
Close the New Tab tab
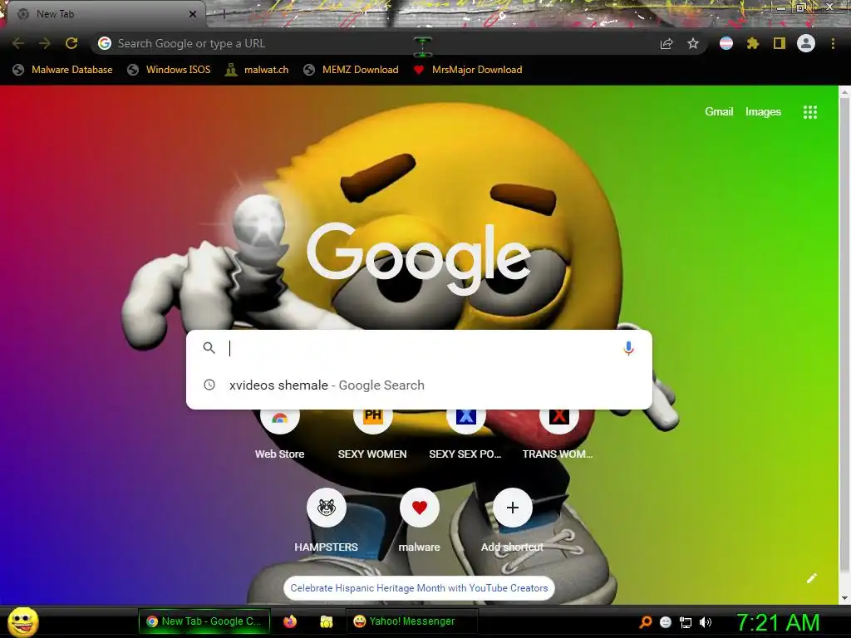click(193, 14)
